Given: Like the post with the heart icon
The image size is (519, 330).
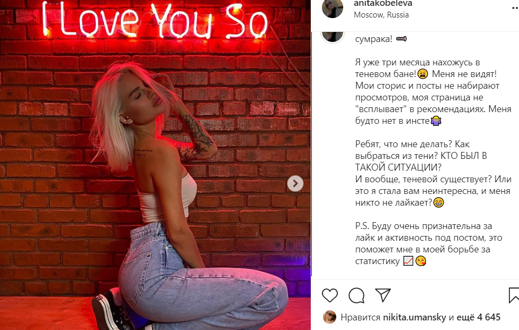Looking at the screenshot, I should click(330, 295).
